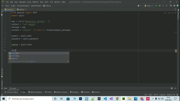Open the user account dropdown in toolbar

[139, 6]
